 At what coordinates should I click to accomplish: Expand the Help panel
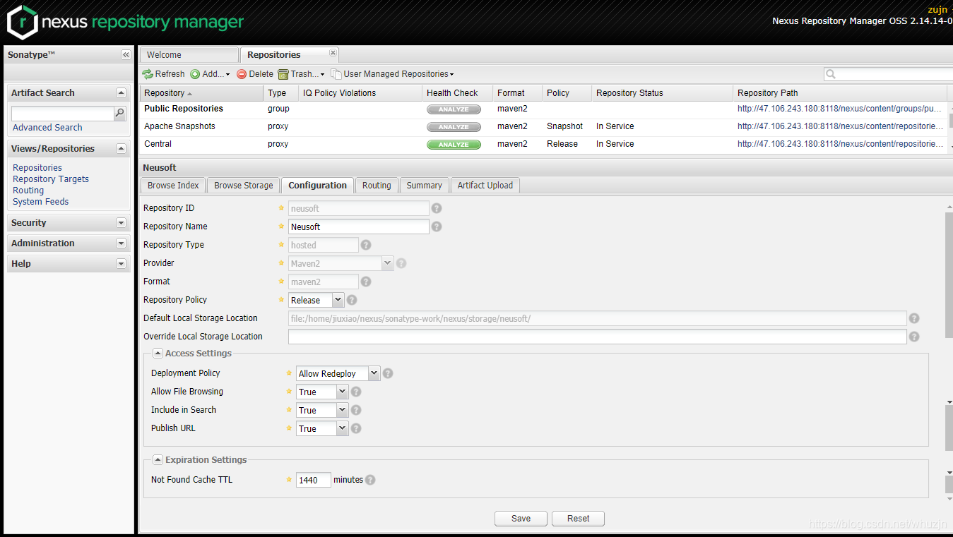click(121, 264)
